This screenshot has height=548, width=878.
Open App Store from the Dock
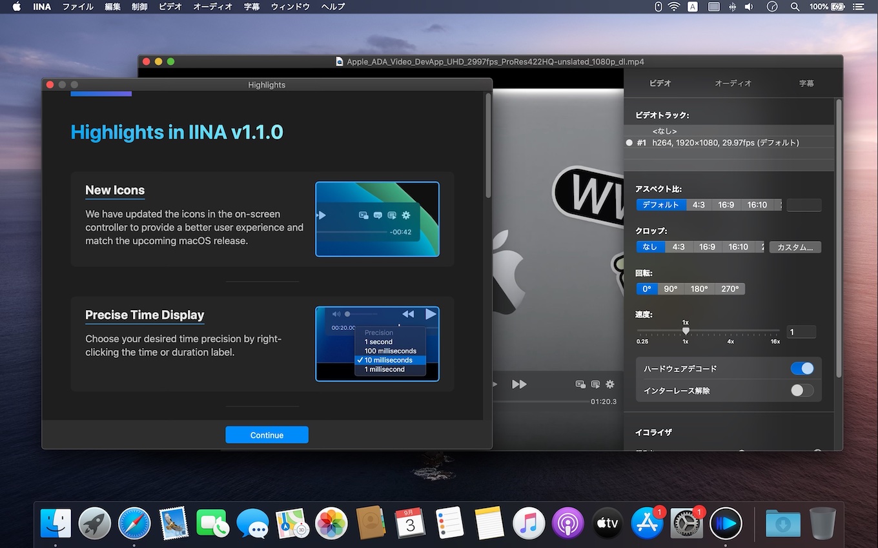tap(647, 523)
